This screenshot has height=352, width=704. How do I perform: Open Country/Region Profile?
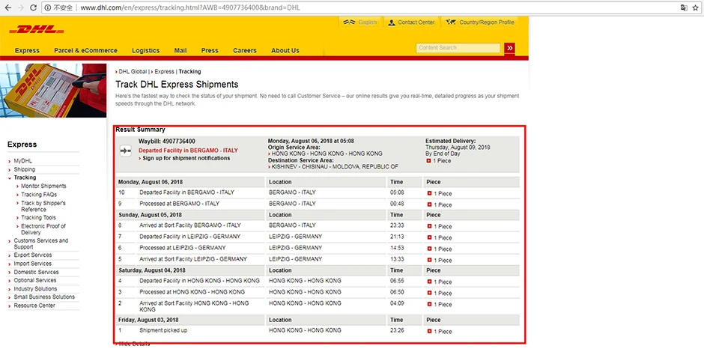point(479,22)
